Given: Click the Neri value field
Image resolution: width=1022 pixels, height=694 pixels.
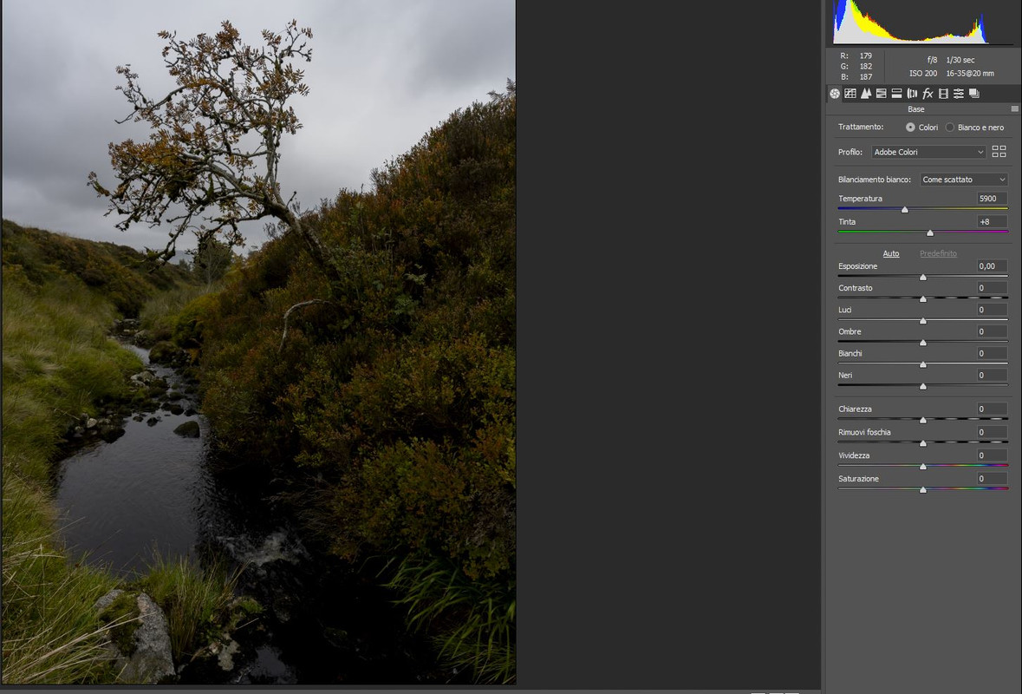Looking at the screenshot, I should coord(992,375).
